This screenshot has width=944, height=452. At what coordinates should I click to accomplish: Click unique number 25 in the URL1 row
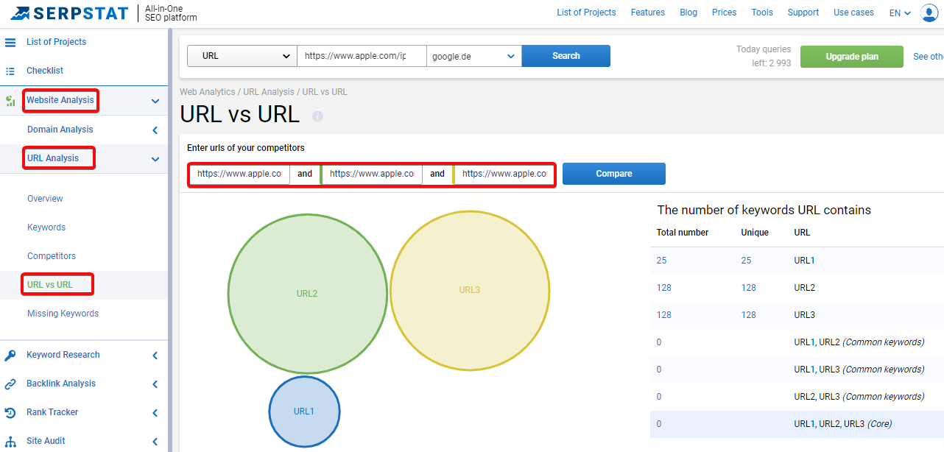click(746, 261)
